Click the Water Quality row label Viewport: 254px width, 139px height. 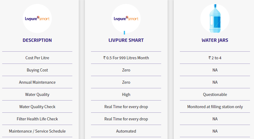click(37, 94)
